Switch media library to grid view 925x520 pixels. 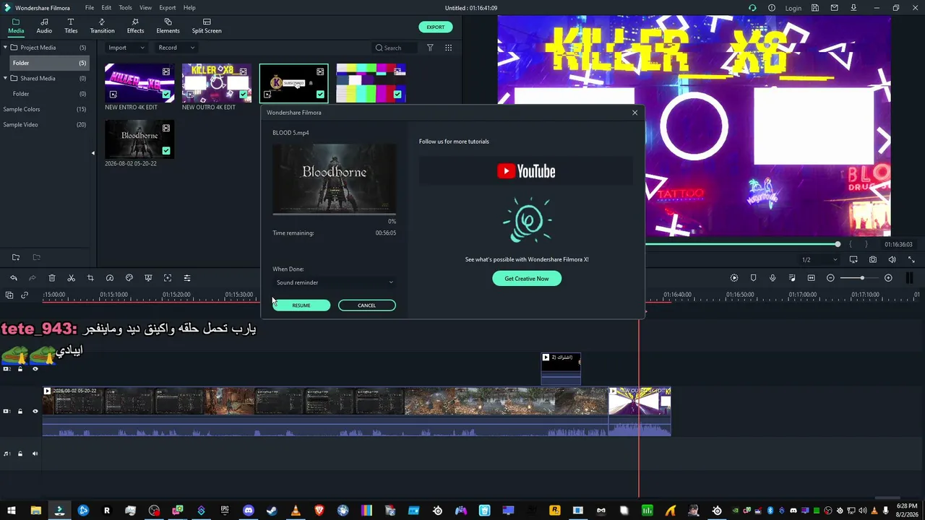448,48
